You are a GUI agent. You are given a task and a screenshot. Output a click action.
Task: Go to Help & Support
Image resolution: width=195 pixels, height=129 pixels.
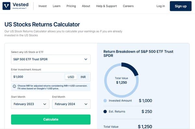pyautogui.click(x=107, y=6)
